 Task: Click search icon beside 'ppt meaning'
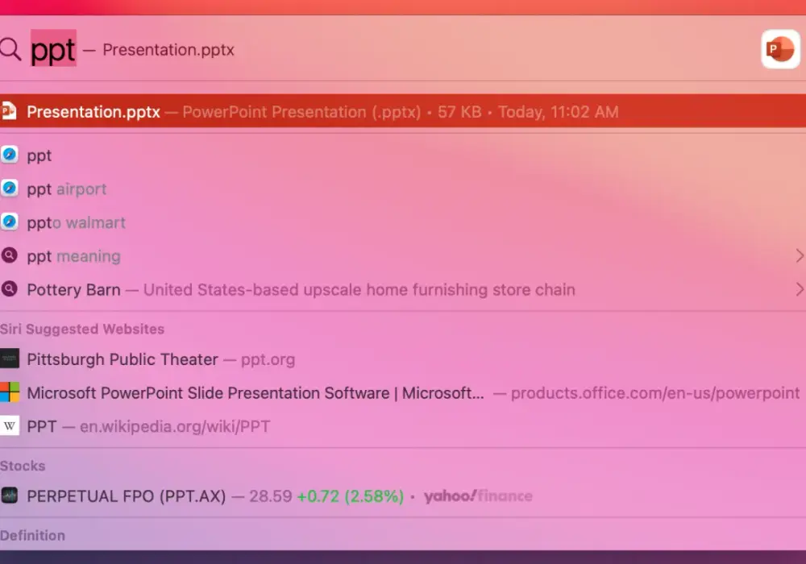pyautogui.click(x=9, y=255)
